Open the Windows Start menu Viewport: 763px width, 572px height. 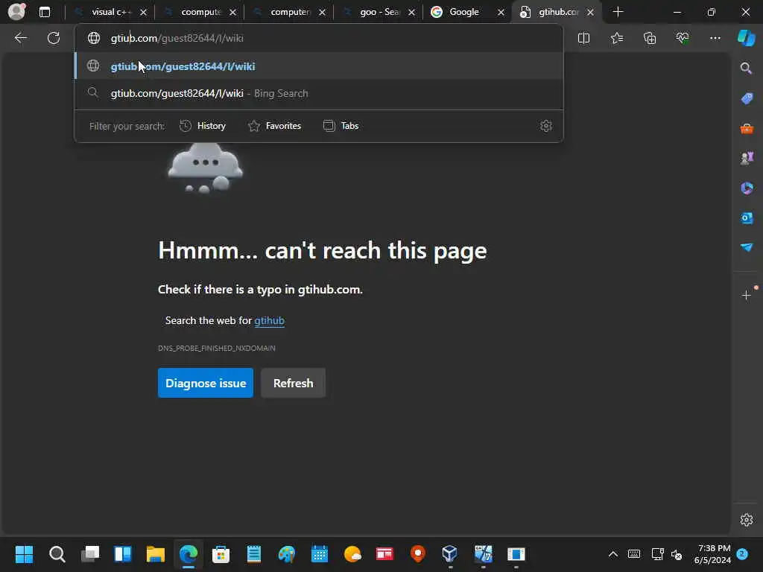24,554
